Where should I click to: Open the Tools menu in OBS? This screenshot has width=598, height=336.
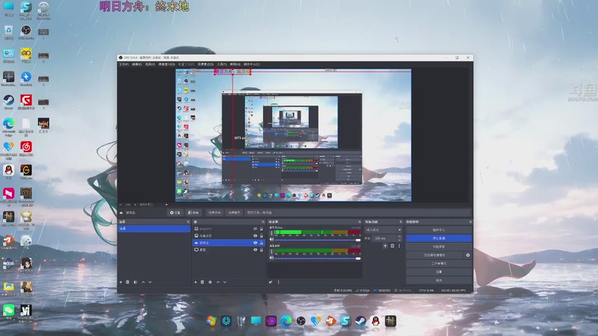coord(221,64)
